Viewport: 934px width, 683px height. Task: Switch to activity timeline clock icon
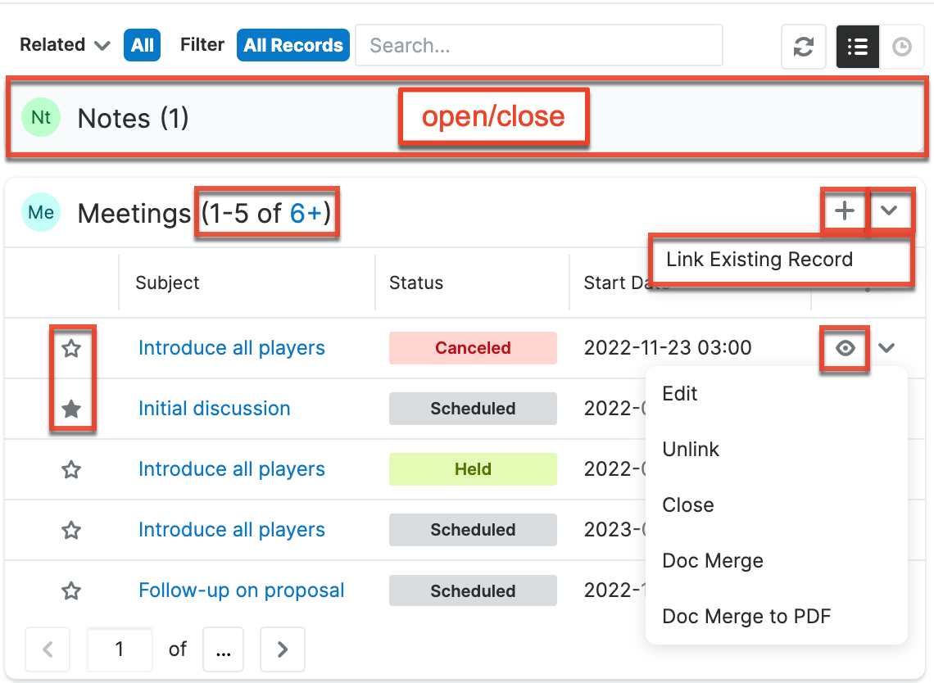(x=901, y=47)
